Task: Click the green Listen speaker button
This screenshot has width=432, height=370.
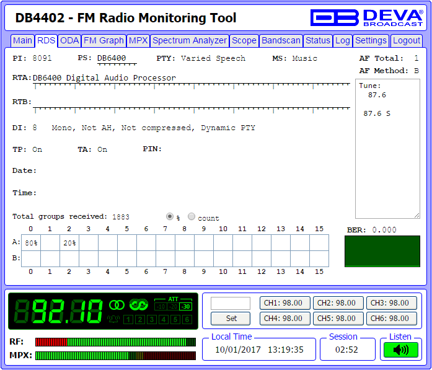Action: 401,350
